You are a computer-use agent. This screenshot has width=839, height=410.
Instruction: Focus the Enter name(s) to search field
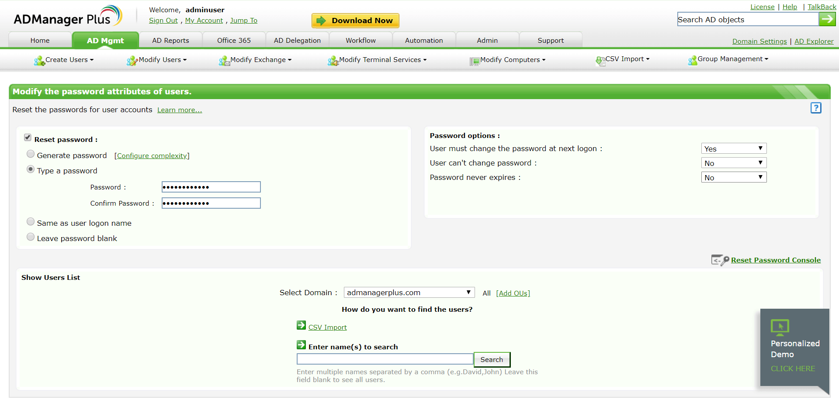(385, 359)
